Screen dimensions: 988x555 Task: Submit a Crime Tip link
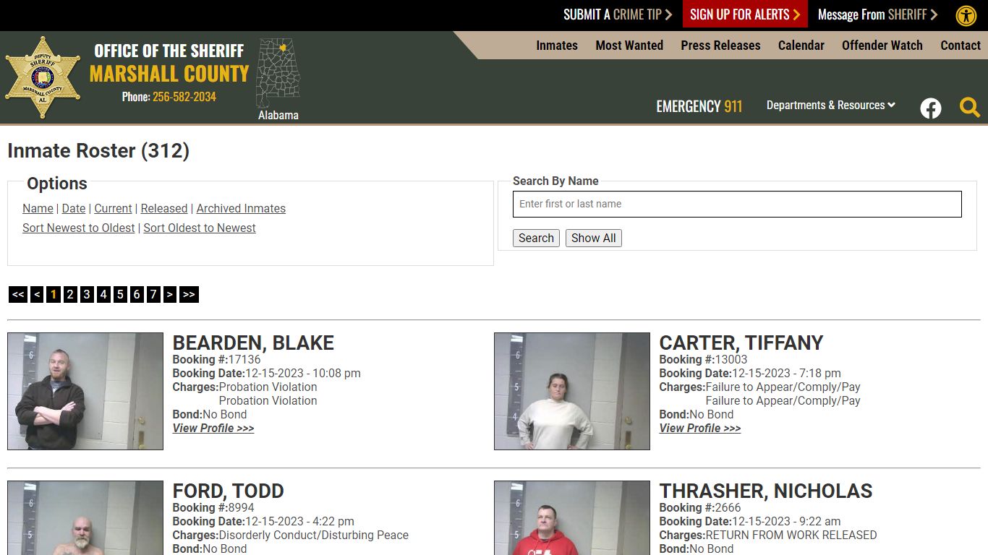pyautogui.click(x=618, y=14)
